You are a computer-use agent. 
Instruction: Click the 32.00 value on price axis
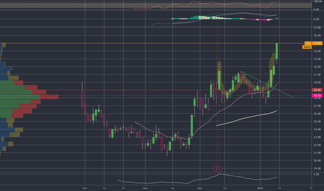[317, 67]
